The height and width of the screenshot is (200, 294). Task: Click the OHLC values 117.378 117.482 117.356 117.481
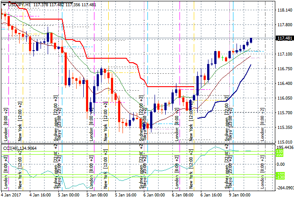[x=65, y=5]
